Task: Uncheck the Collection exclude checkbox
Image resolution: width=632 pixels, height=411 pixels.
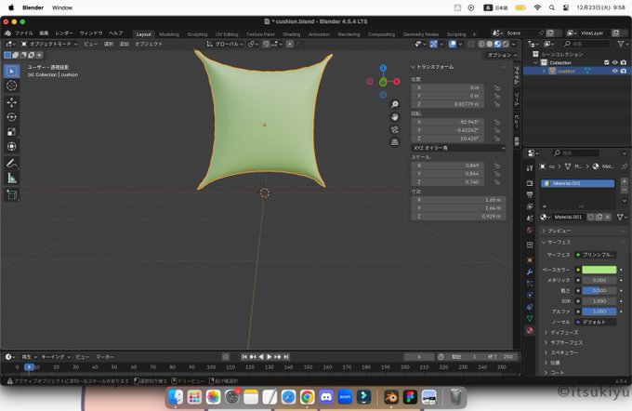Action: 607,62
